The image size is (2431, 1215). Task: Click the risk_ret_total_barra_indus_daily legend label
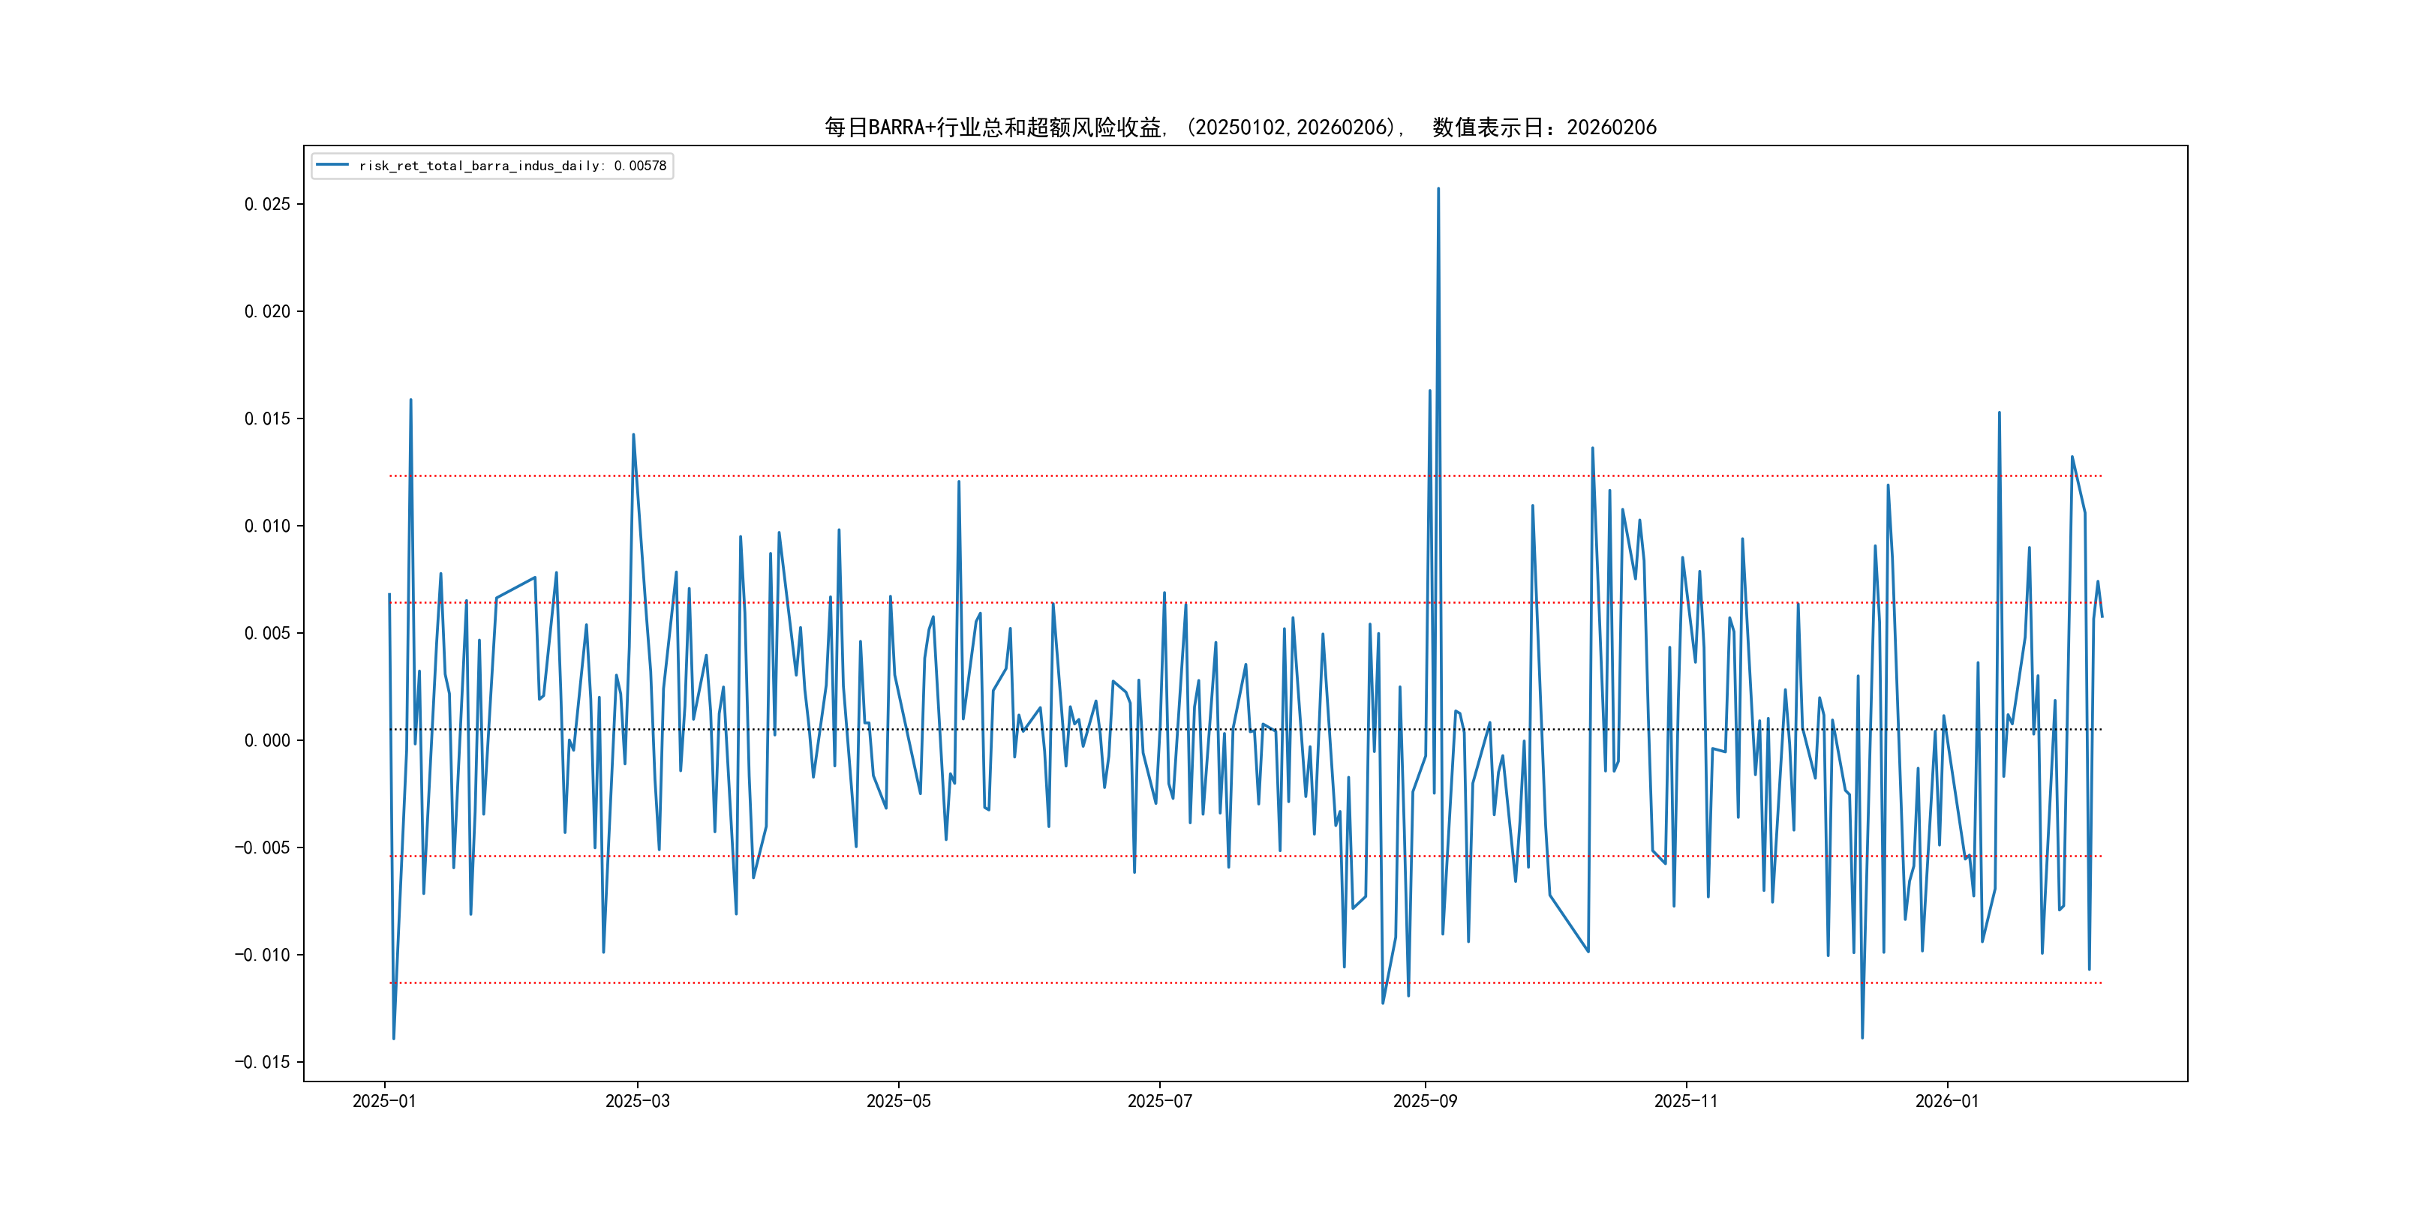[512, 166]
